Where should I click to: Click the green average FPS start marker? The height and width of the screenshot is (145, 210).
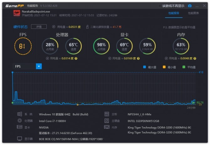(x=13, y=103)
